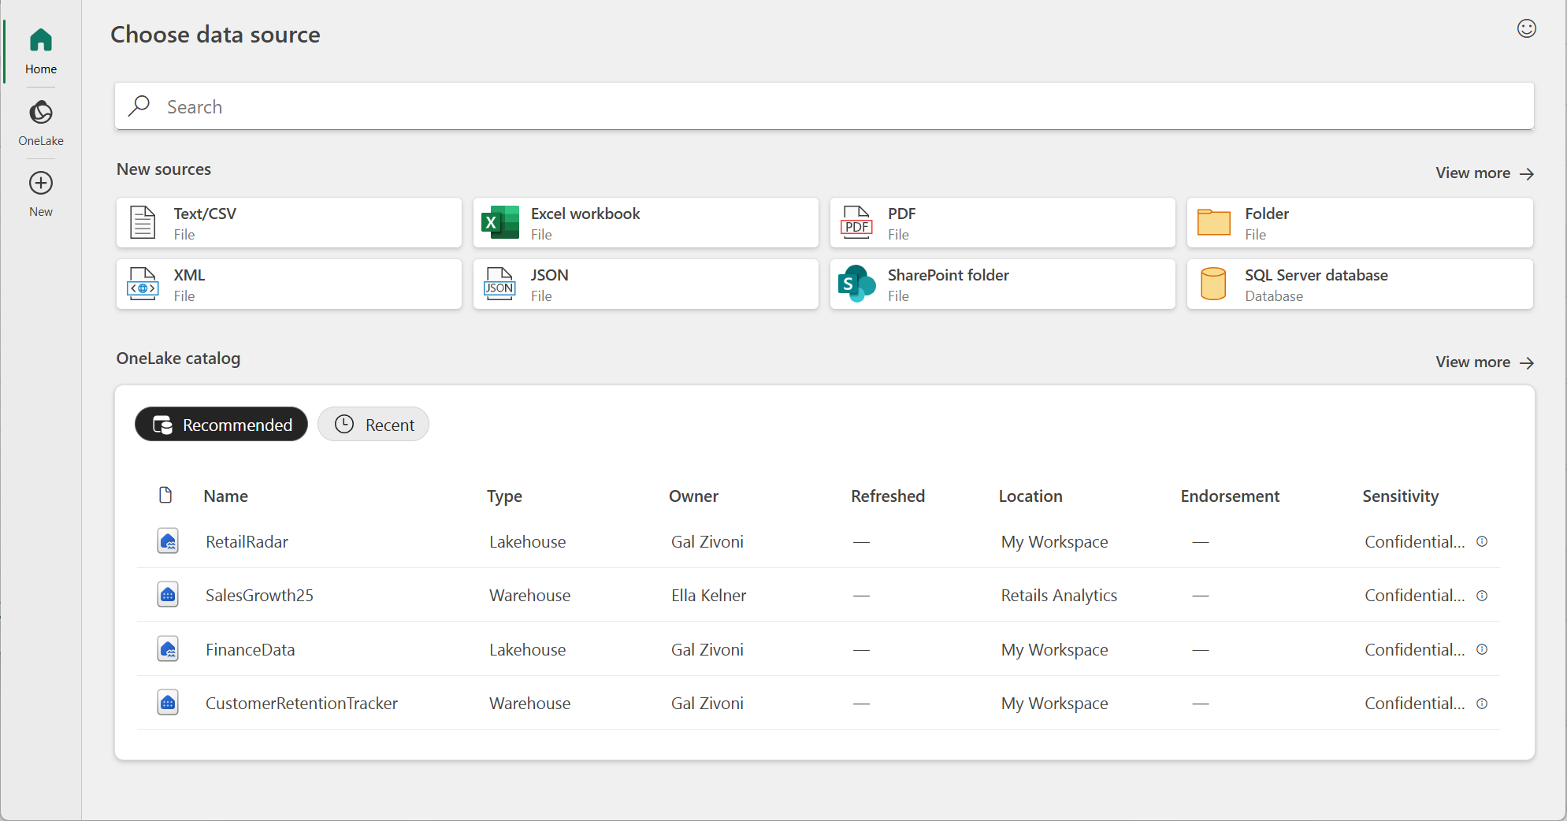1567x821 pixels.
Task: Open the OneLake section in sidebar
Action: (41, 123)
